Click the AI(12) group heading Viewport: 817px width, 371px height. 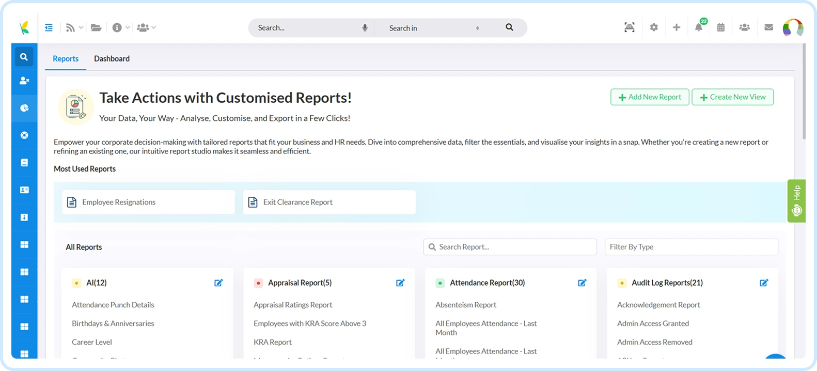tap(97, 283)
